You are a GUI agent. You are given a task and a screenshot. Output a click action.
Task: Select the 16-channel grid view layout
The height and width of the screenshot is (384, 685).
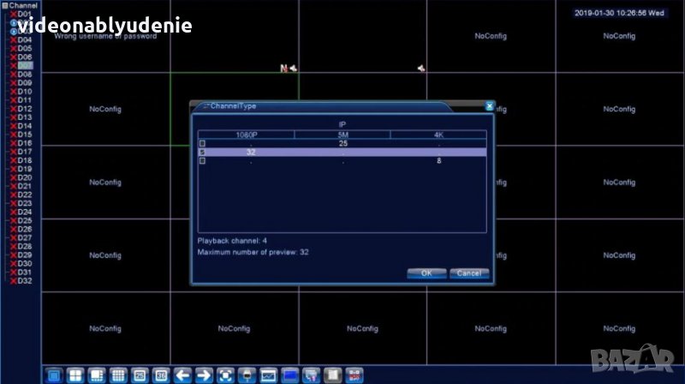pos(118,375)
